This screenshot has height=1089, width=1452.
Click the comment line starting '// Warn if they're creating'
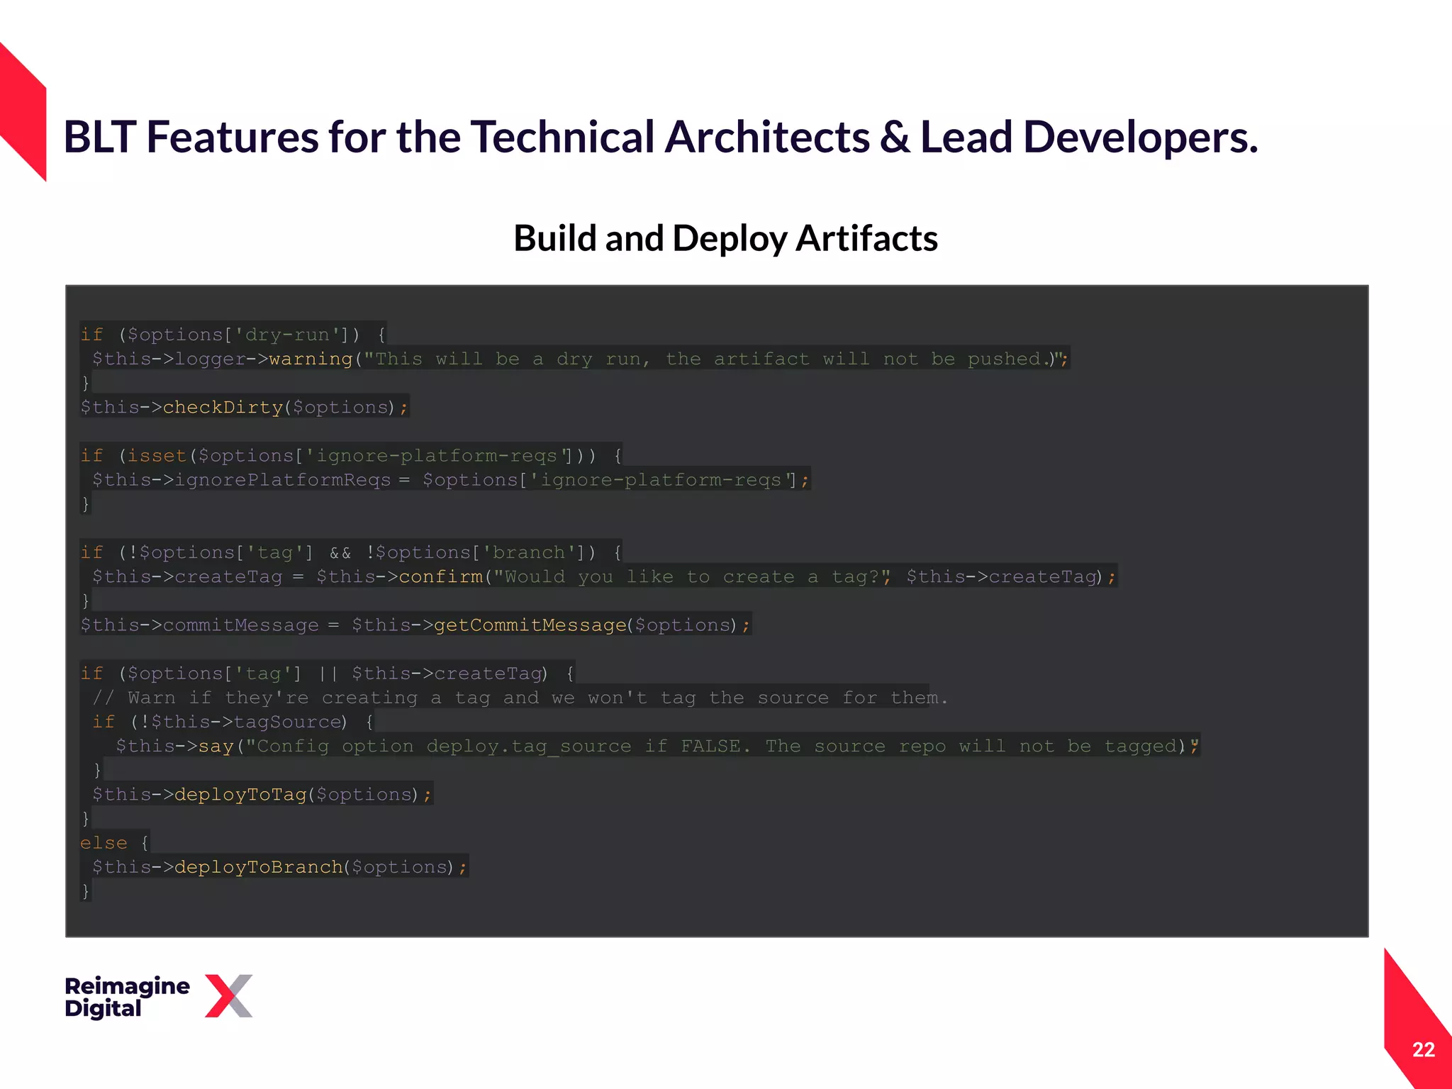[x=520, y=697]
